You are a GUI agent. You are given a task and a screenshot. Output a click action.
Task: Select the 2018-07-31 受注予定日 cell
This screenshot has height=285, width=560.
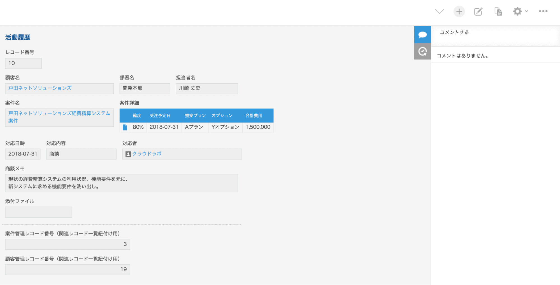[x=164, y=127]
